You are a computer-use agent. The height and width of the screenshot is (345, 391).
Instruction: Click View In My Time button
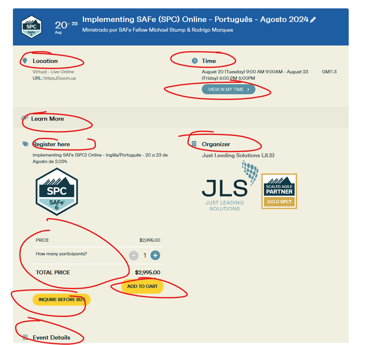pos(229,89)
